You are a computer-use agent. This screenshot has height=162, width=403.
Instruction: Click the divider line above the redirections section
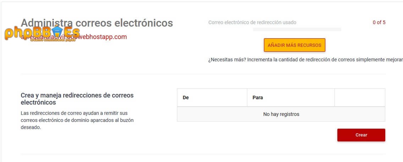[x=203, y=74]
